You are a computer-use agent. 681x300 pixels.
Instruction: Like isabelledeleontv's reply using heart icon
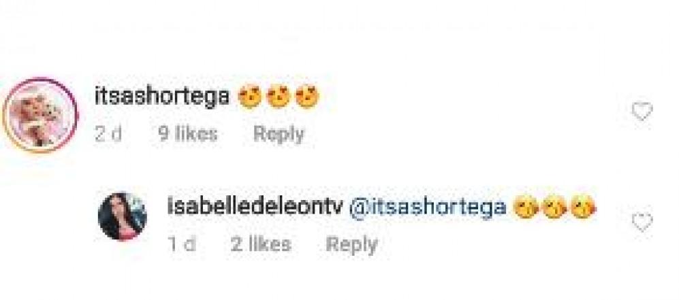coord(642,222)
